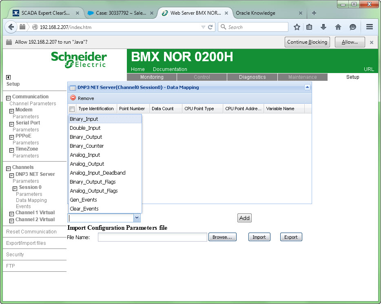Dismiss the Java permission bar
The width and height of the screenshot is (381, 304).
tap(372, 42)
